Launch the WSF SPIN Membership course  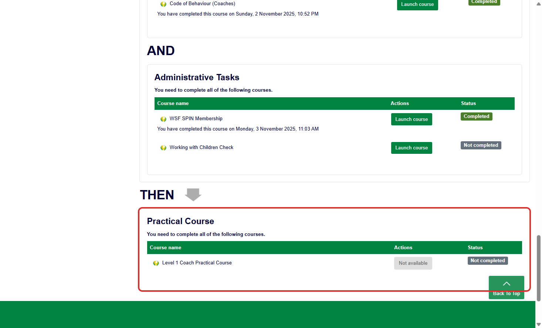point(411,119)
